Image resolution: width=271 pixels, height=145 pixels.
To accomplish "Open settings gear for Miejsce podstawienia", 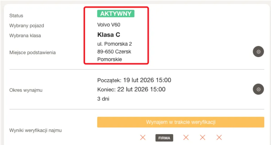I will click(x=258, y=52).
